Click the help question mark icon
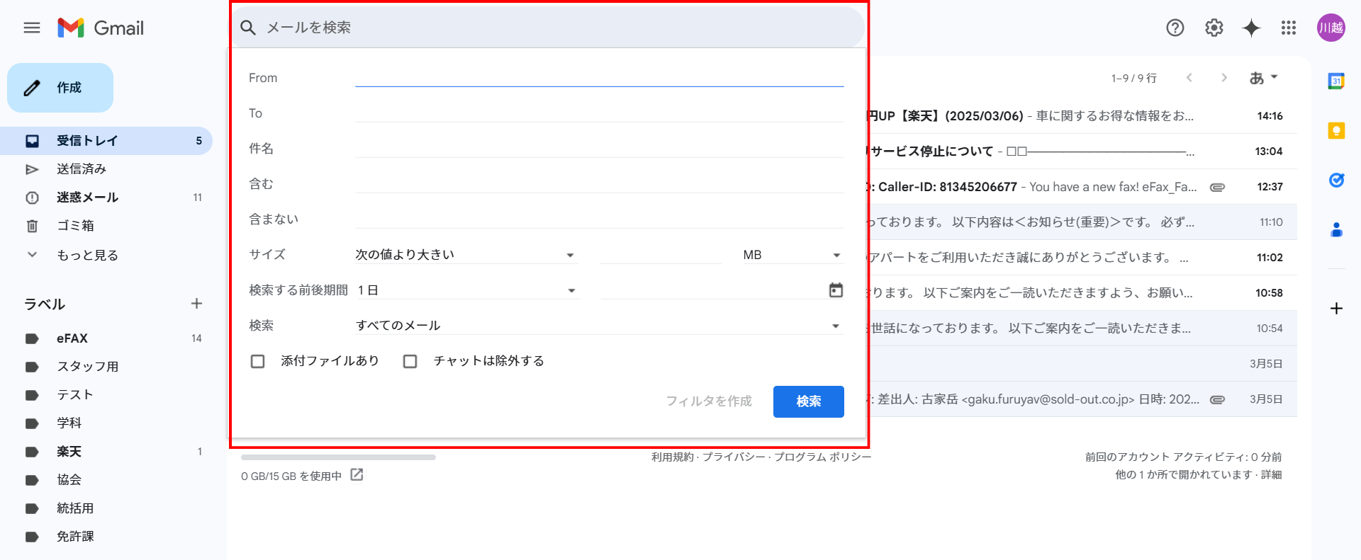1361x560 pixels. (x=1175, y=28)
